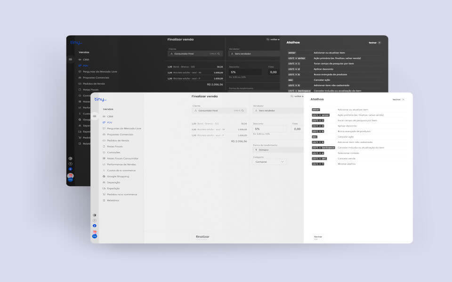Image resolution: width=452 pixels, height=282 pixels.
Task: Click the tiny logo in dark window
Action: (76, 43)
